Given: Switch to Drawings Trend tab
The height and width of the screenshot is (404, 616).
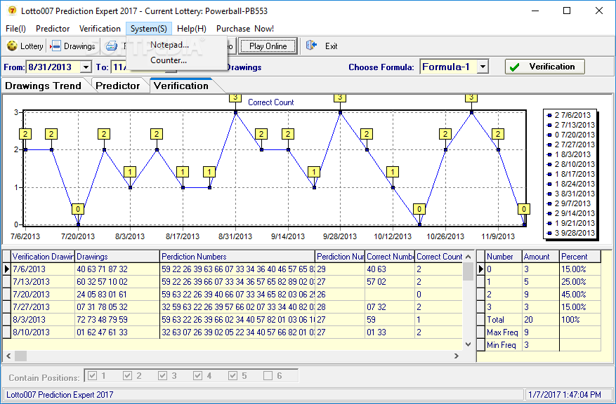Looking at the screenshot, I should pos(44,86).
